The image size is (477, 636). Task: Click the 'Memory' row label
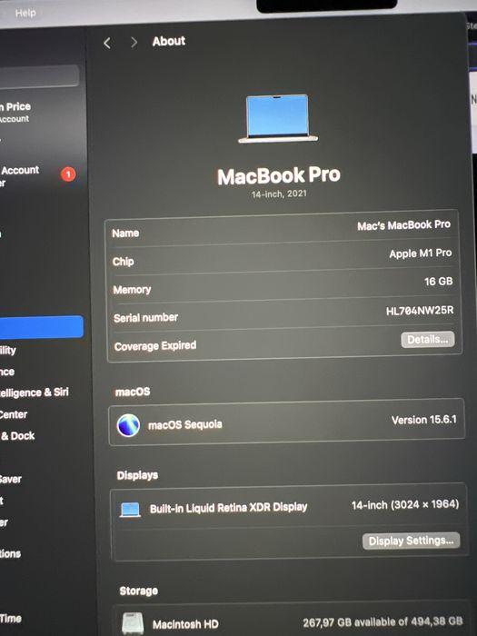tap(132, 290)
